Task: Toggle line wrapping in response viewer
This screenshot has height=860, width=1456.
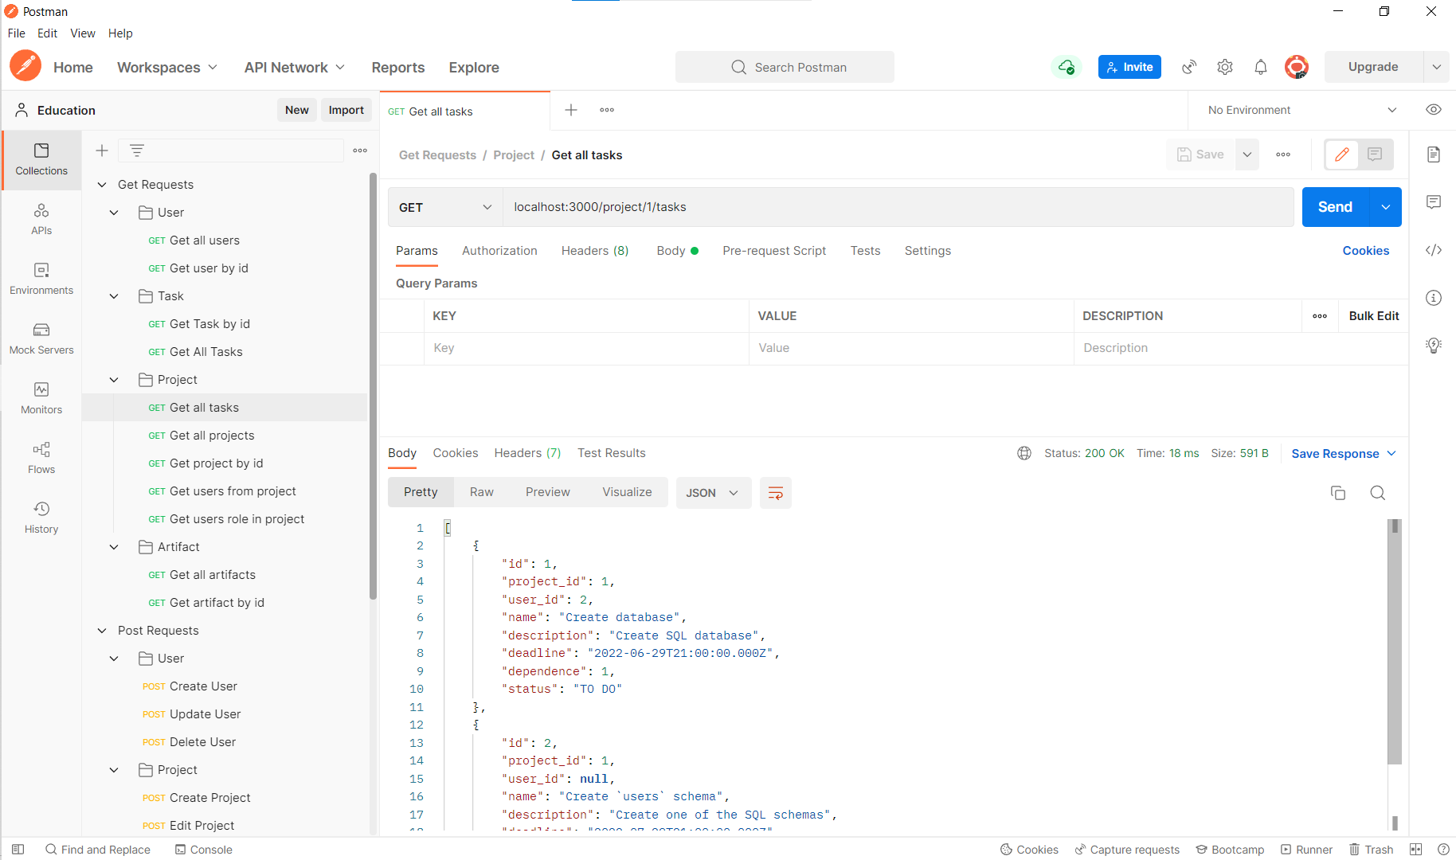Action: [x=775, y=492]
